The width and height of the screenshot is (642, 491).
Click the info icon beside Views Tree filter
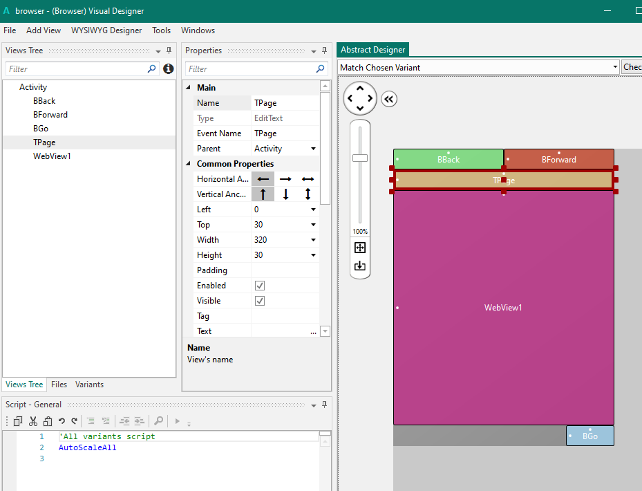(168, 69)
